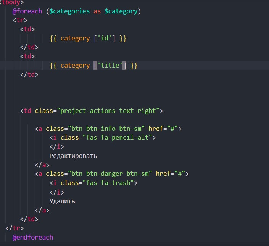Click the "btn btn-info btn-sm" class value
Image resolution: width=269 pixels, height=246 pixels.
[106, 129]
